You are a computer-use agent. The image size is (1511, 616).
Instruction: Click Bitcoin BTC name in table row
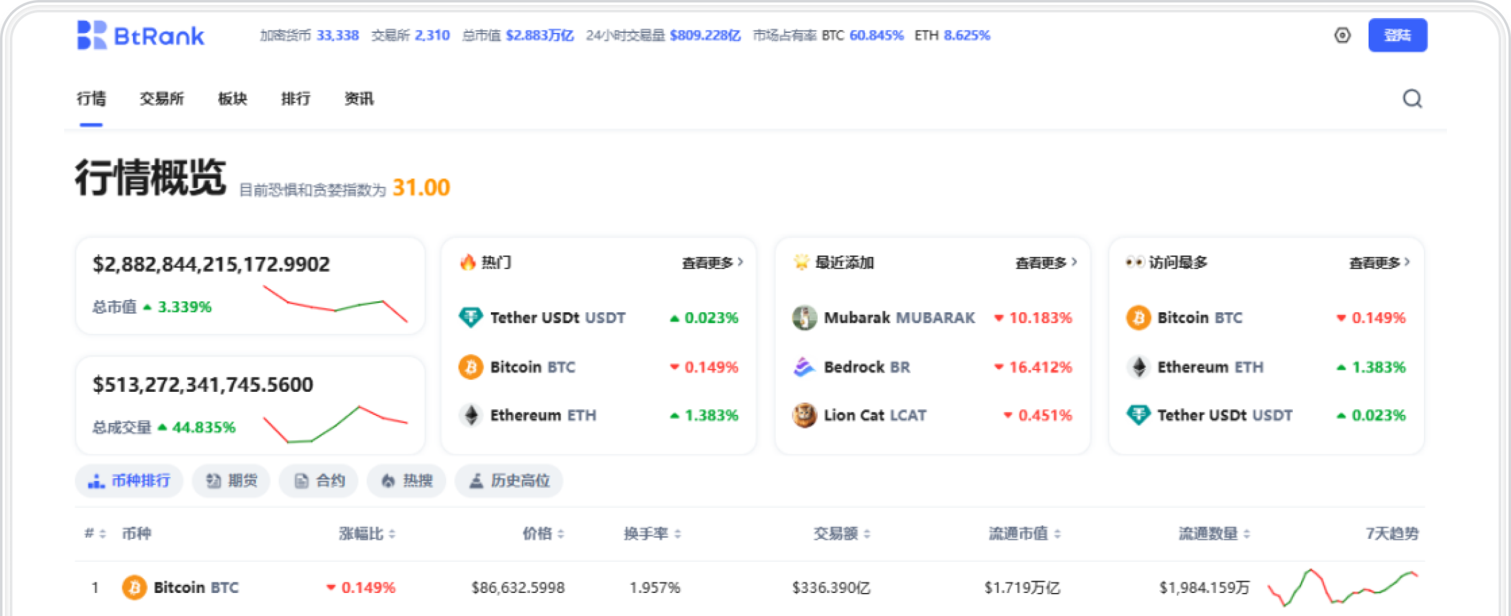(196, 587)
